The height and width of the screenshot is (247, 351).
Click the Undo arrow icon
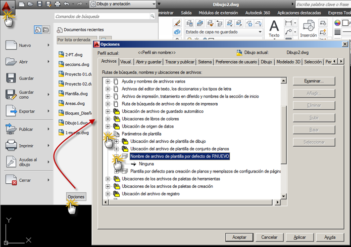coord(67,4)
